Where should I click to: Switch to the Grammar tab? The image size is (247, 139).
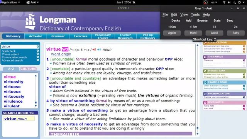coord(58,36)
